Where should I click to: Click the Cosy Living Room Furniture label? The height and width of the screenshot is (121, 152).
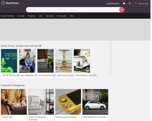[37, 118]
